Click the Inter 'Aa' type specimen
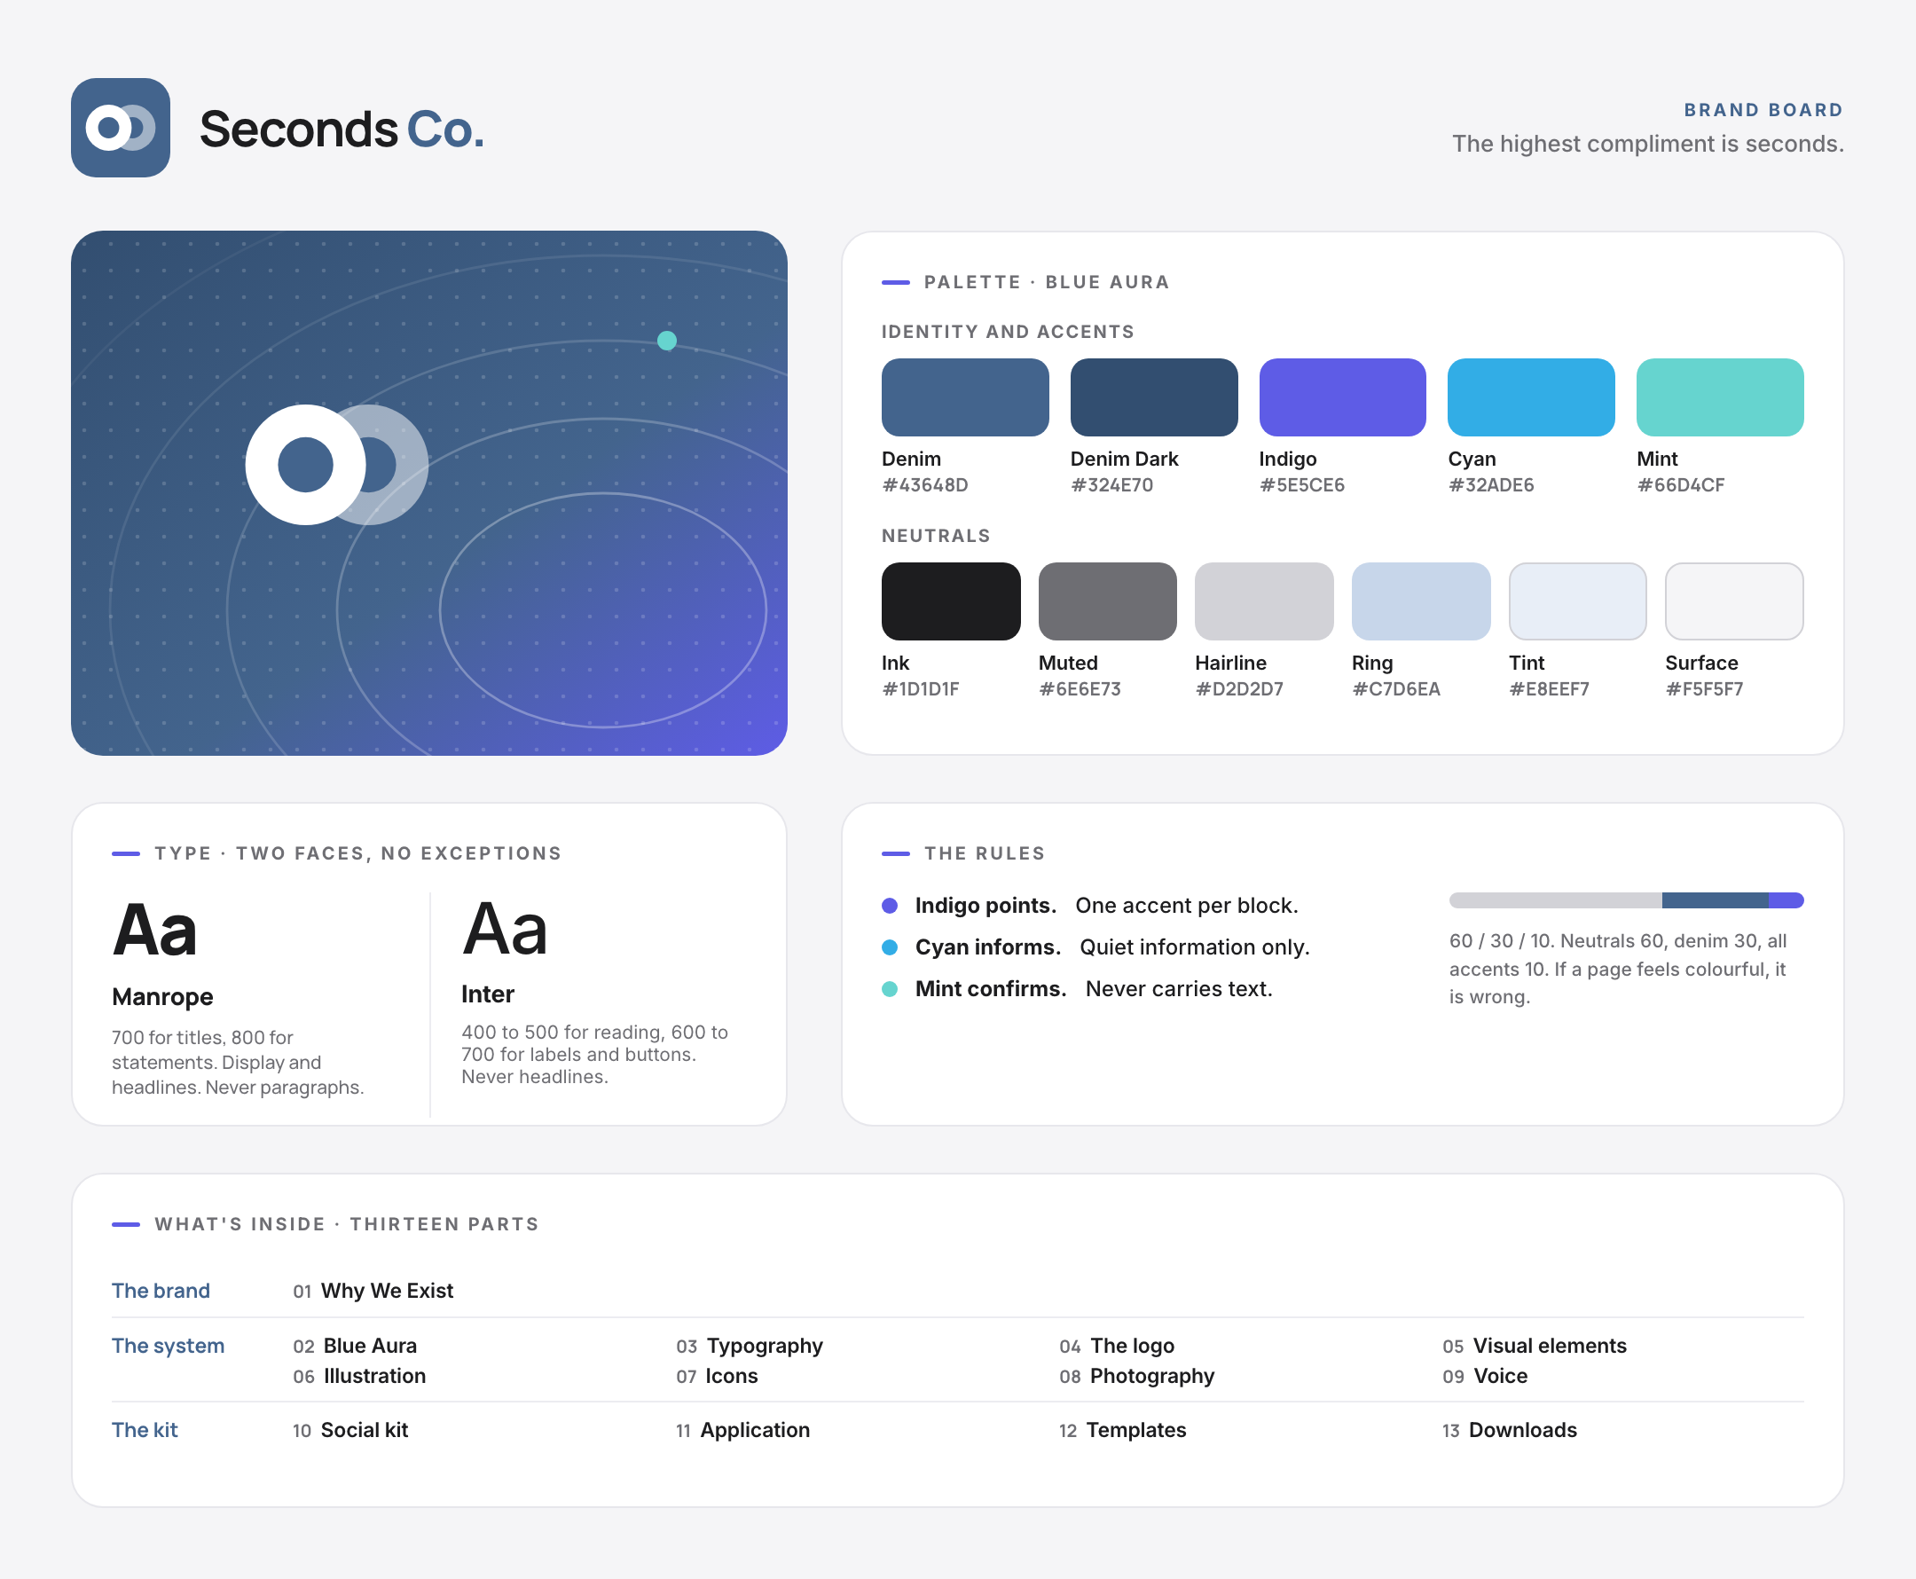Screen dimensions: 1916x1579 (505, 929)
